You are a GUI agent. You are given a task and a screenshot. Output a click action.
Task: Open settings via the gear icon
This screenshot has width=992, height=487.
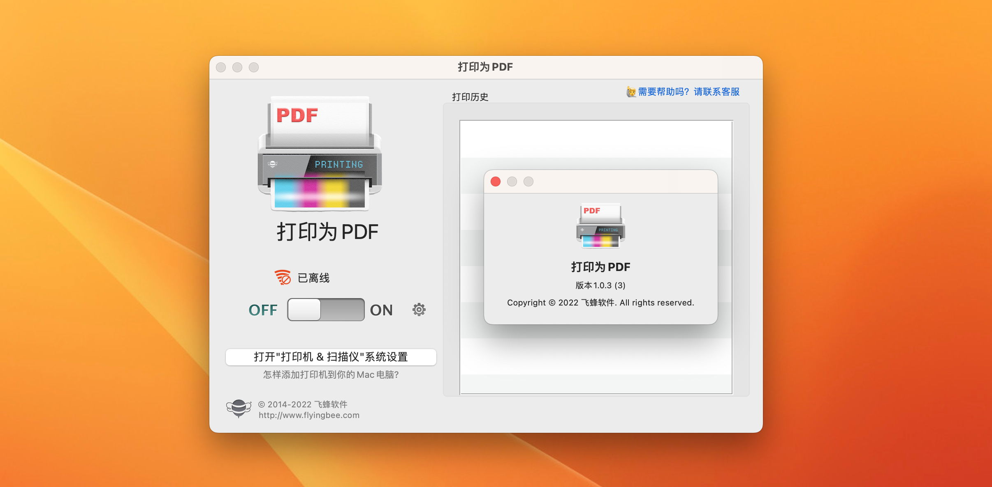pos(419,310)
